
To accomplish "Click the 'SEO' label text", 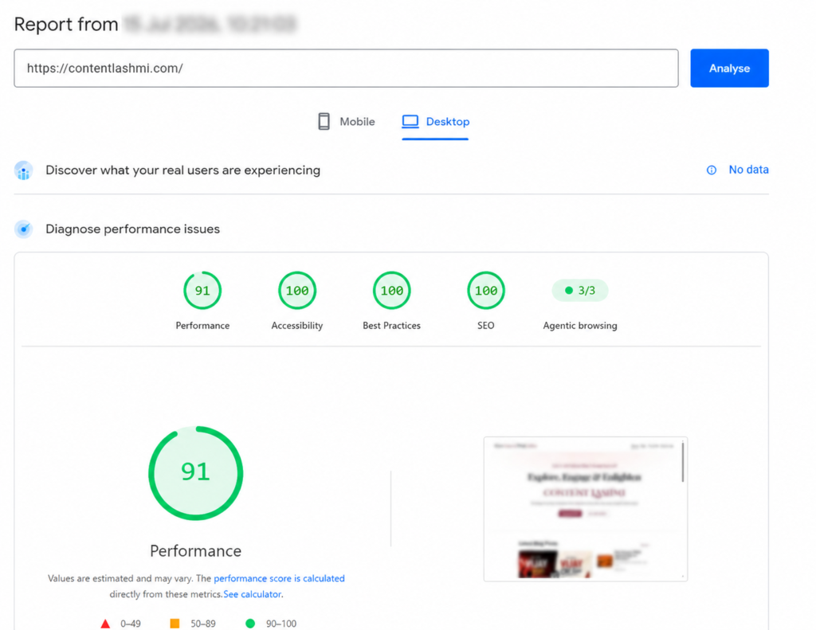I will pos(485,326).
